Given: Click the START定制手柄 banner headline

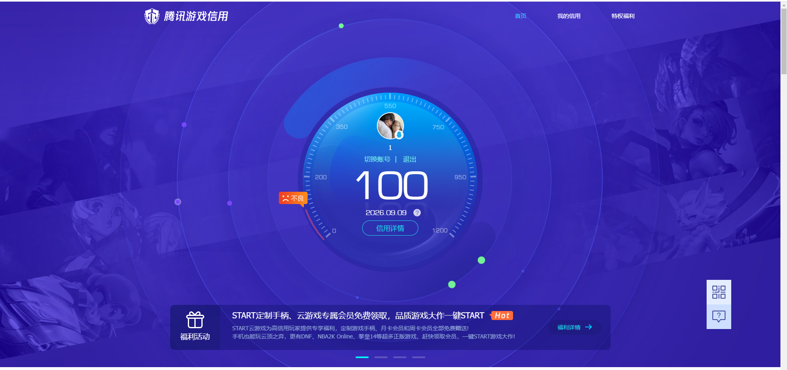Looking at the screenshot, I should [358, 316].
